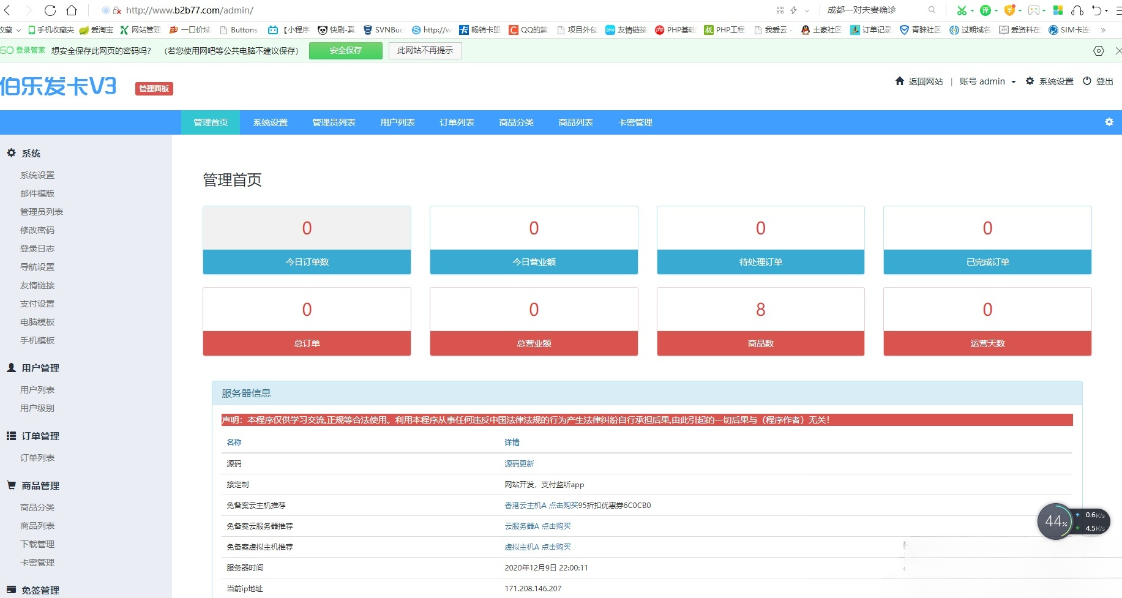Viewport: 1122px width, 598px height.
Task: Click the browser refresh icon
Action: pos(50,10)
